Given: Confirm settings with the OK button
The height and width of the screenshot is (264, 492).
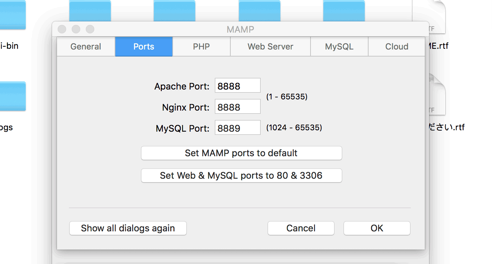Looking at the screenshot, I should (x=377, y=228).
